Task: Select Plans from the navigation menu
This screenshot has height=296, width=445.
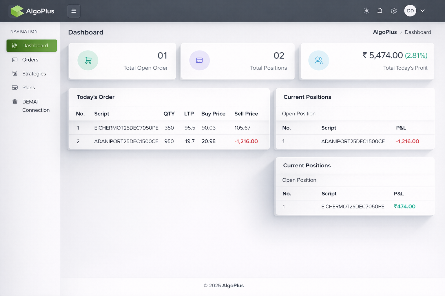Action: pos(28,87)
